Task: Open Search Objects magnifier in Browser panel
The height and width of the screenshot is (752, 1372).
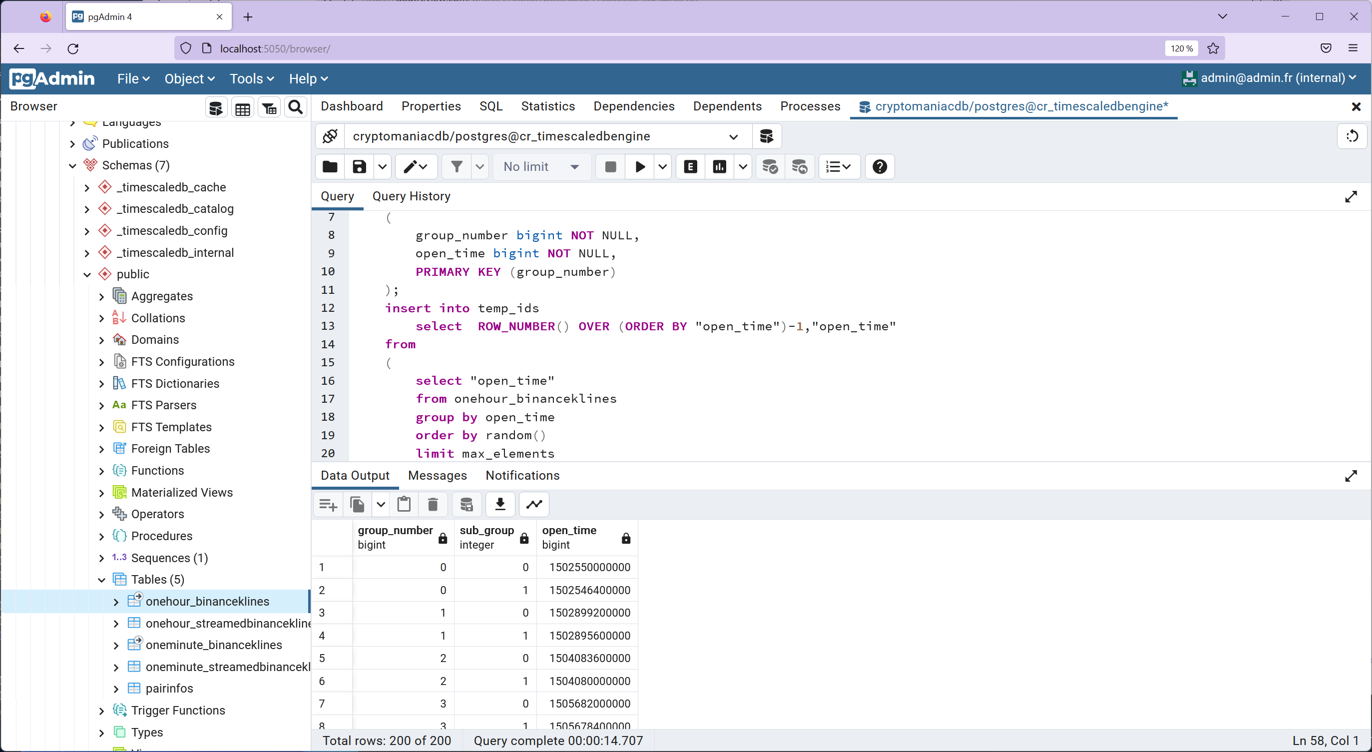Action: 296,107
